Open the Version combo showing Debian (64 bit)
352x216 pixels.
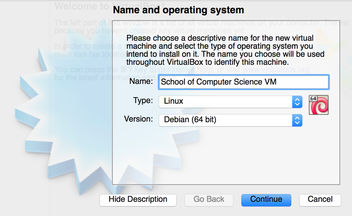point(226,120)
